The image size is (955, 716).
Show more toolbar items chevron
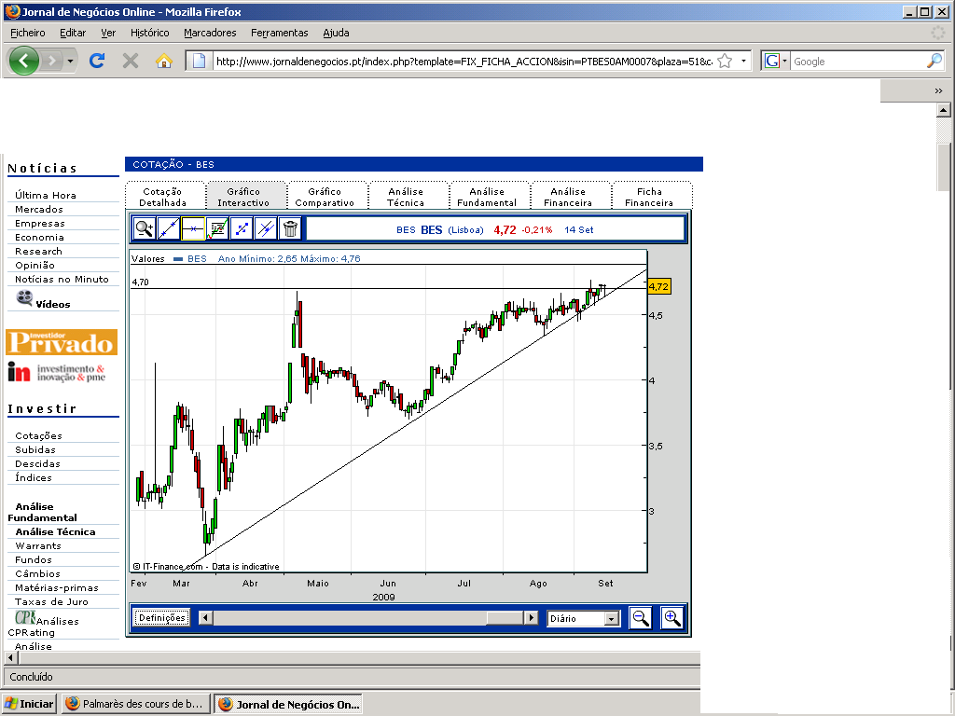938,90
